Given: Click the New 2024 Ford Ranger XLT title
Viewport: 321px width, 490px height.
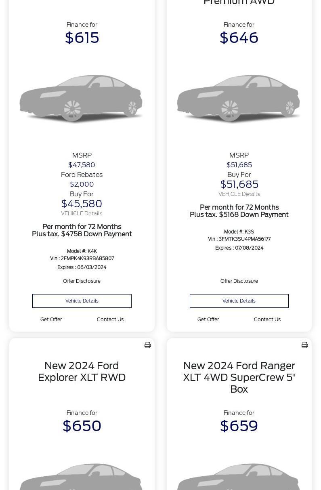Looking at the screenshot, I should click(x=239, y=377).
